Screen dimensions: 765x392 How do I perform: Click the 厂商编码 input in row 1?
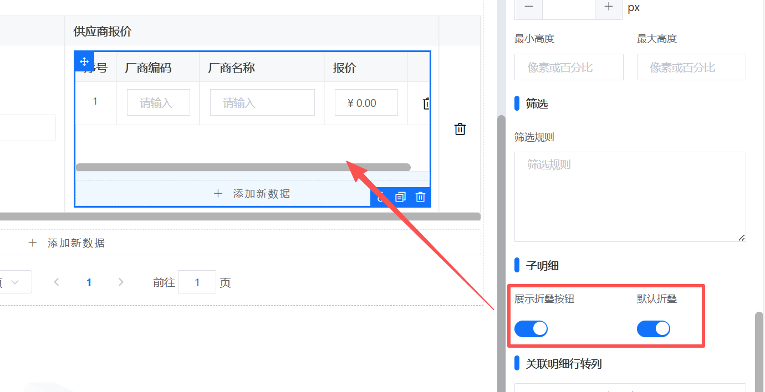coord(158,103)
